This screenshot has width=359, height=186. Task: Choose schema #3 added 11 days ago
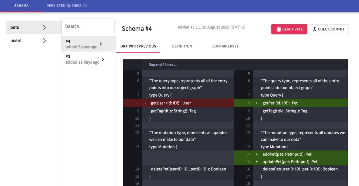tap(82, 59)
